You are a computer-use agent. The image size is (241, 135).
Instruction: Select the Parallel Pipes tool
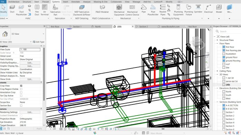(163, 10)
